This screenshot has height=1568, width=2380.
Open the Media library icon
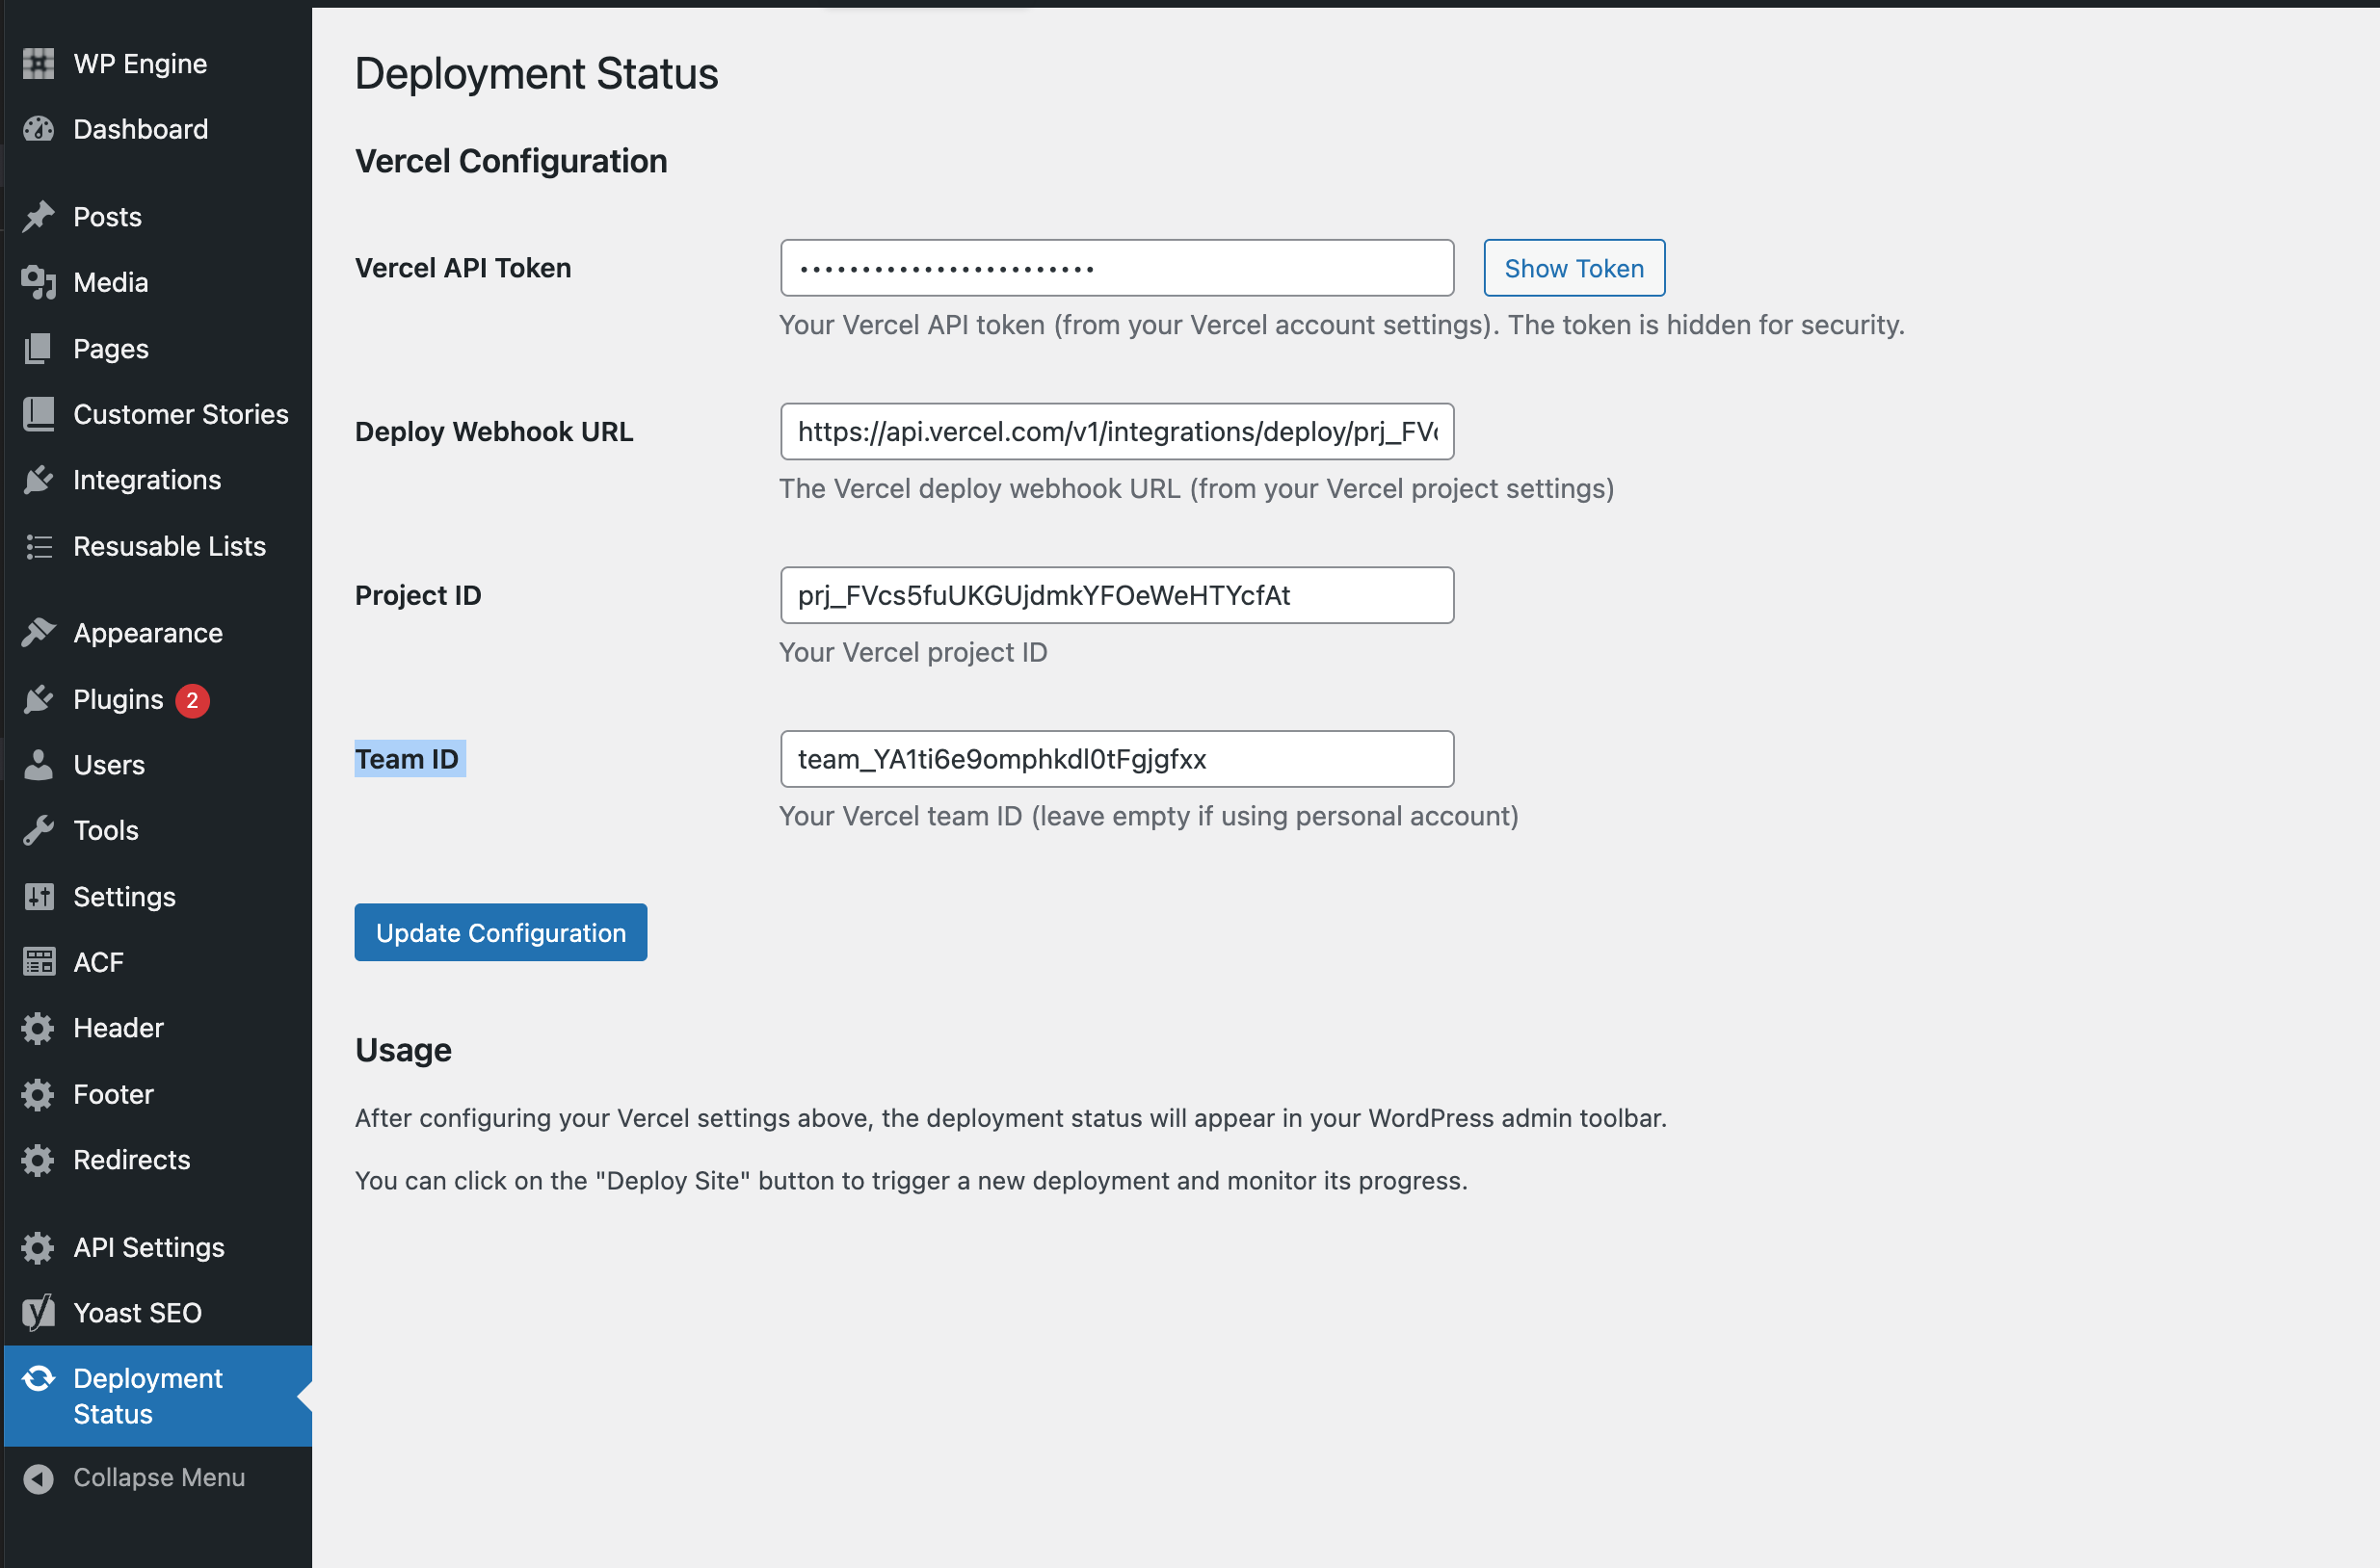coord(38,282)
